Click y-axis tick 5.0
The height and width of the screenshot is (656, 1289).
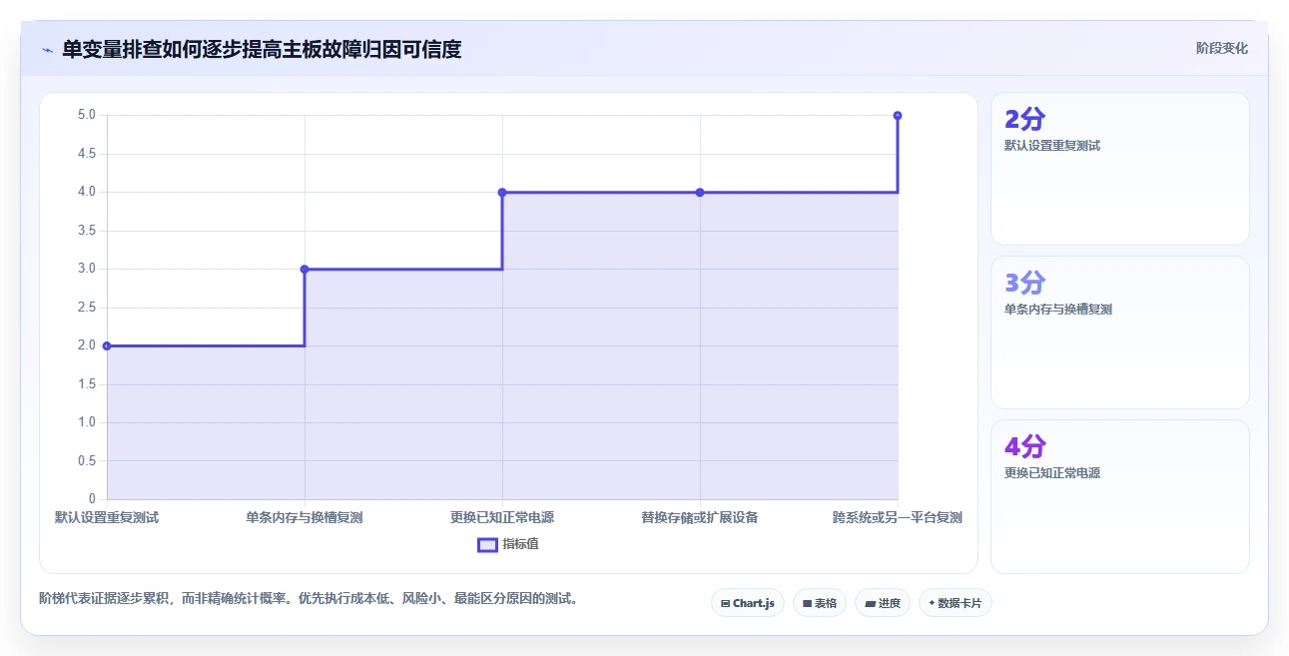(x=87, y=115)
